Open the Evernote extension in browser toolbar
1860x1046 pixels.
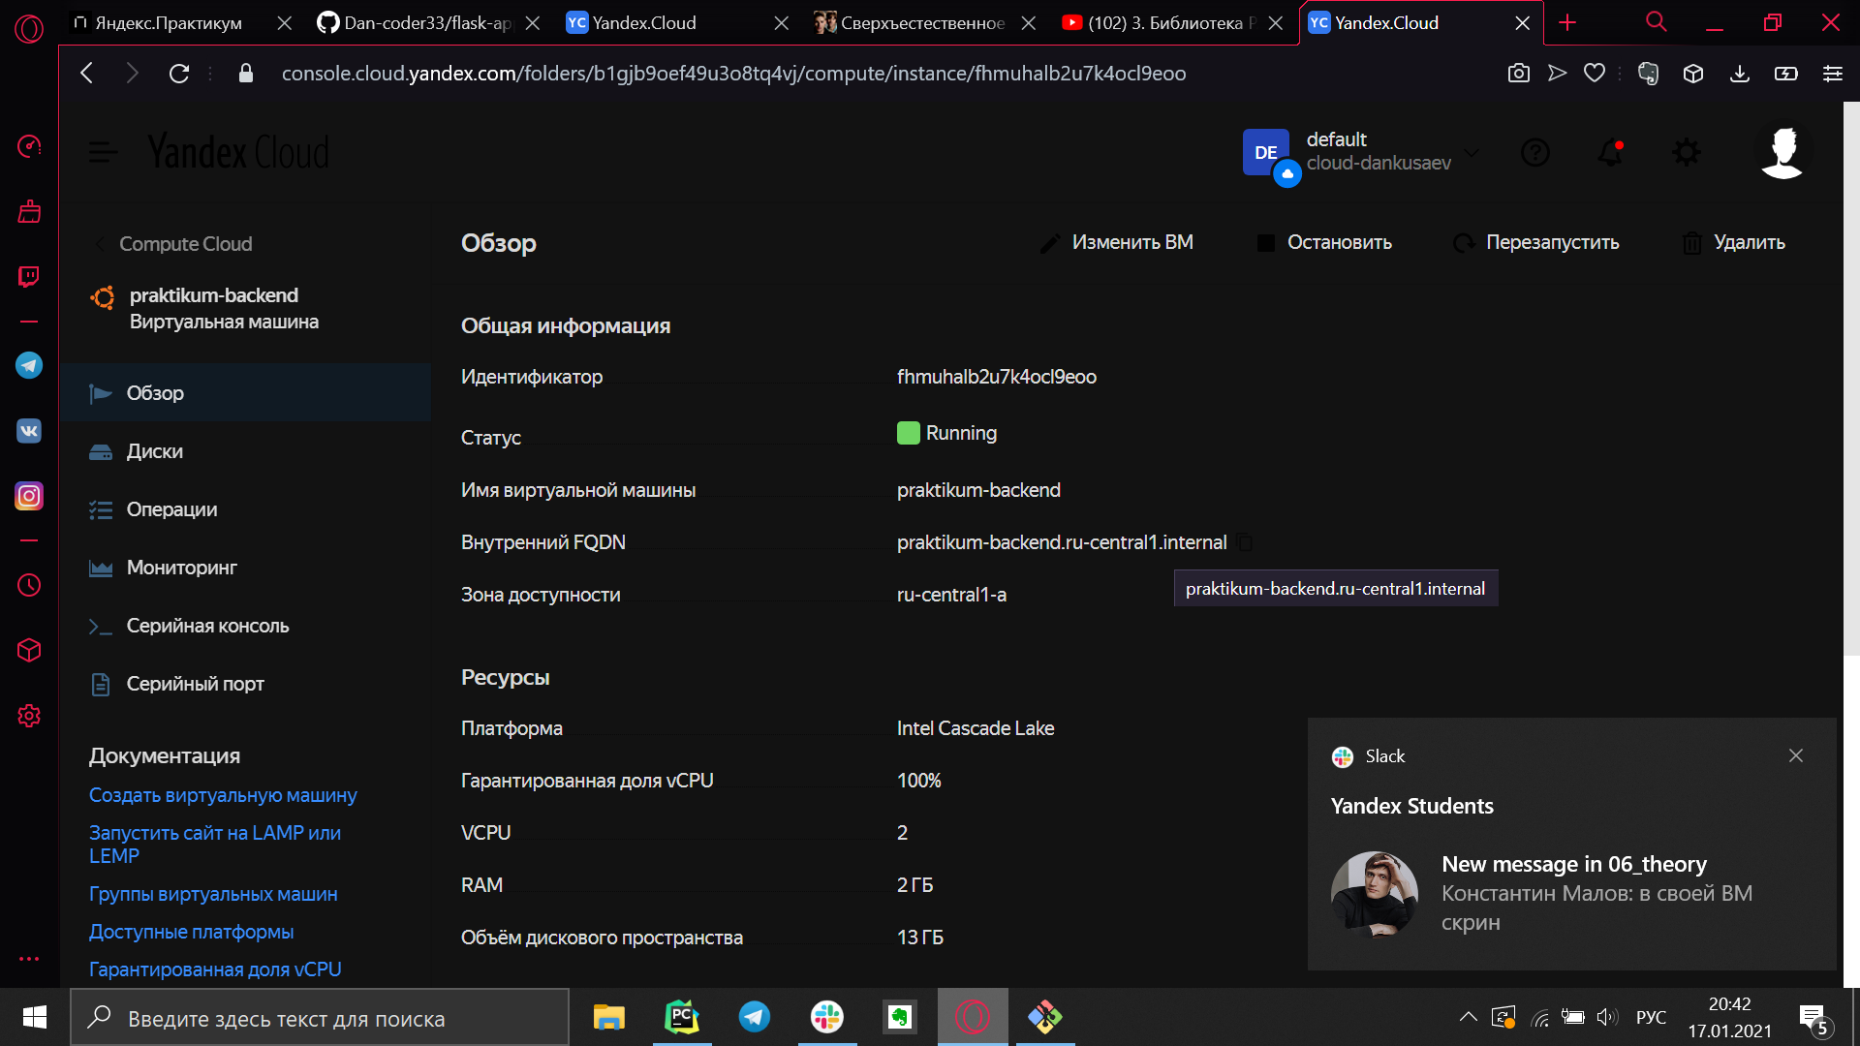pyautogui.click(x=1648, y=74)
